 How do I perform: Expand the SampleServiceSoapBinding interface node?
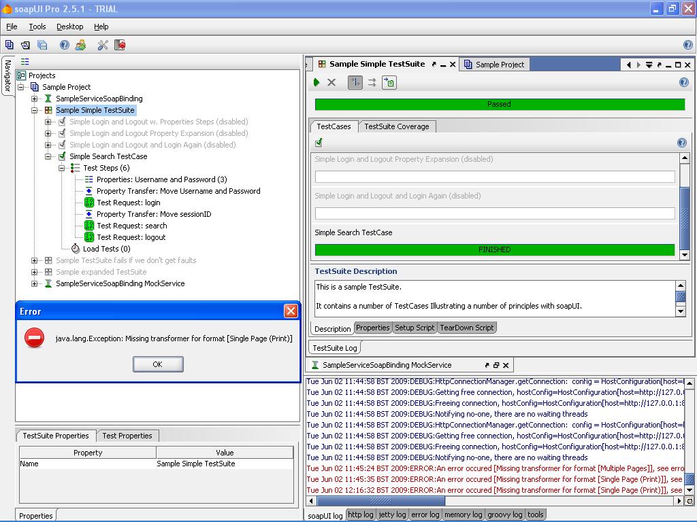(34, 99)
